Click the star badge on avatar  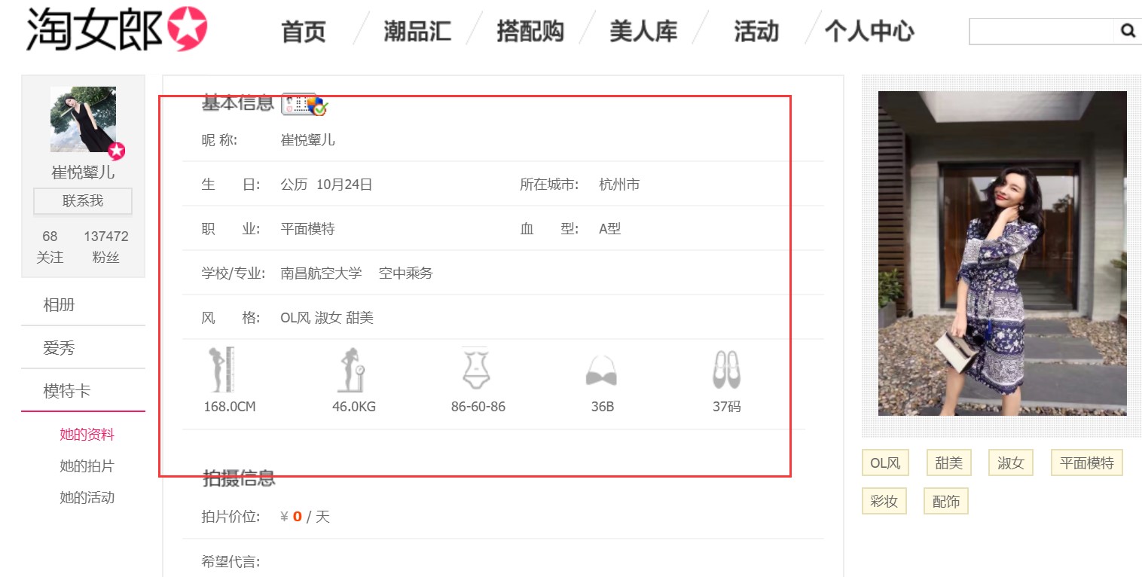click(x=116, y=151)
